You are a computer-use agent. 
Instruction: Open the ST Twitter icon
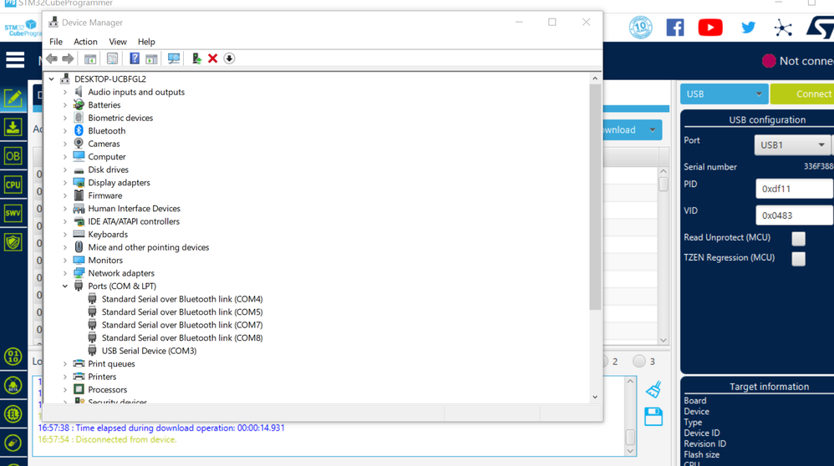(748, 28)
